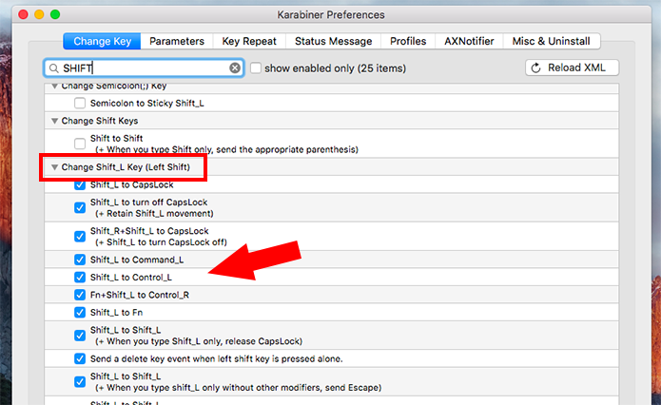Toggle show enabled only checkbox
Image resolution: width=661 pixels, height=405 pixels.
point(256,67)
